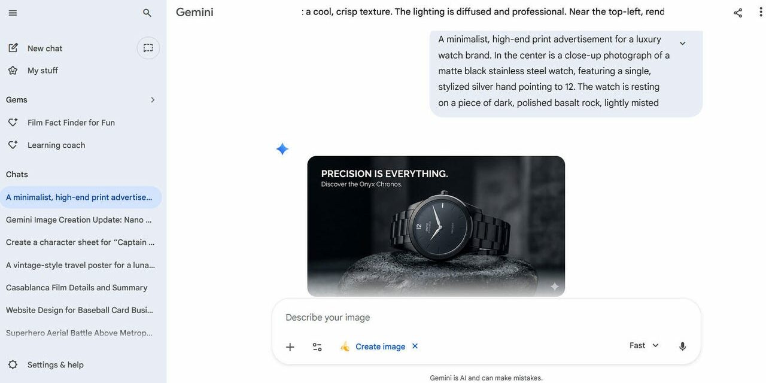Image resolution: width=766 pixels, height=383 pixels.
Task: Activate the microphone voice input
Action: click(682, 346)
